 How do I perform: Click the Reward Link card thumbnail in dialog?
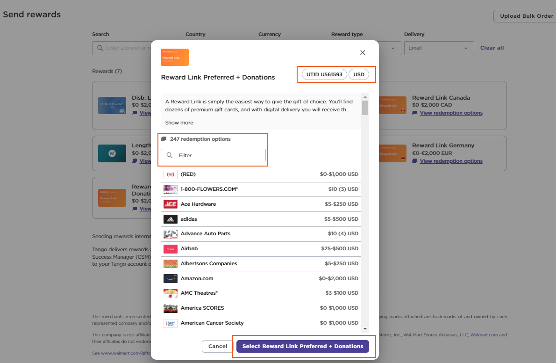(175, 57)
